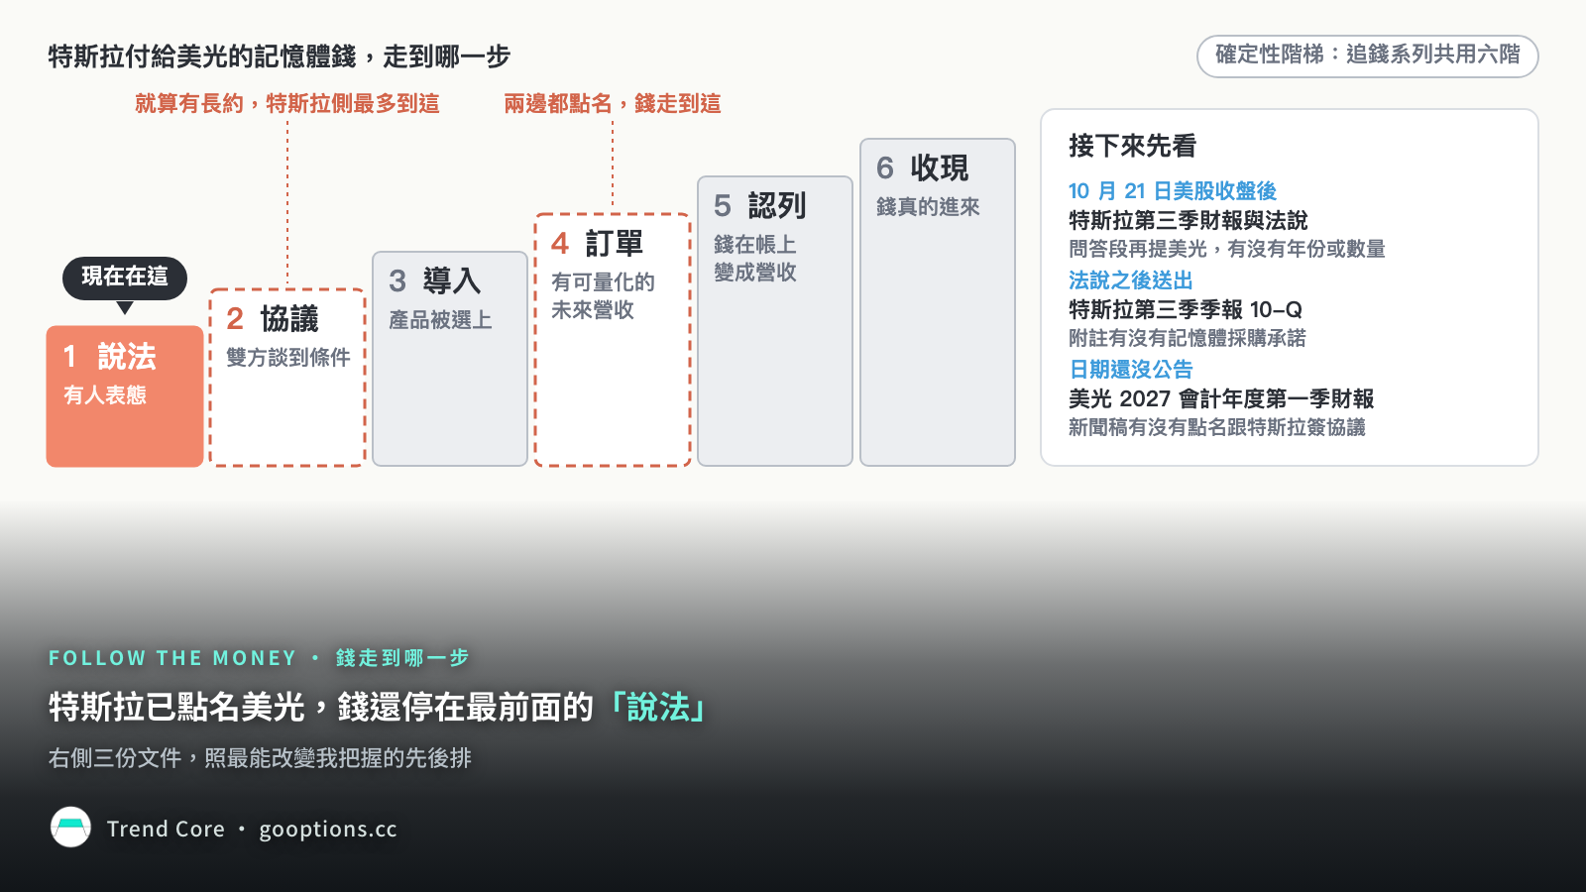
Task: Select the "4 訂單" step heading
Action: [598, 244]
